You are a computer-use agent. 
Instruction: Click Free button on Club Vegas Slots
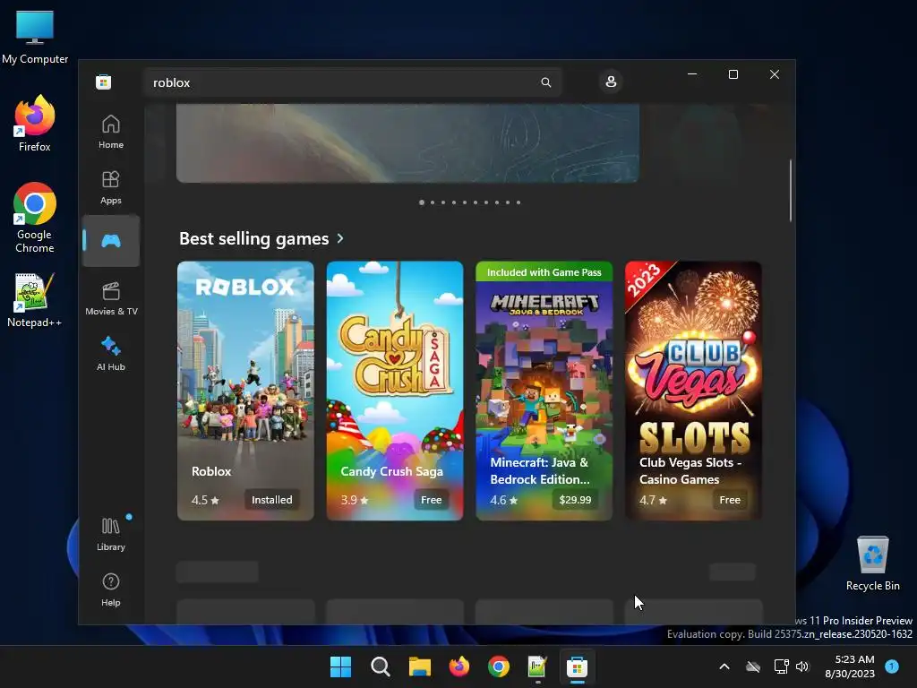pos(730,500)
